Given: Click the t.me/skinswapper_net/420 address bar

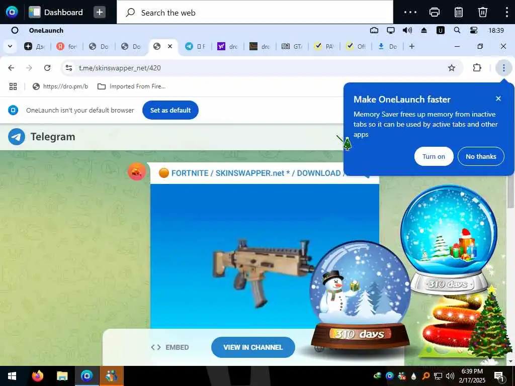Looking at the screenshot, I should [262, 68].
